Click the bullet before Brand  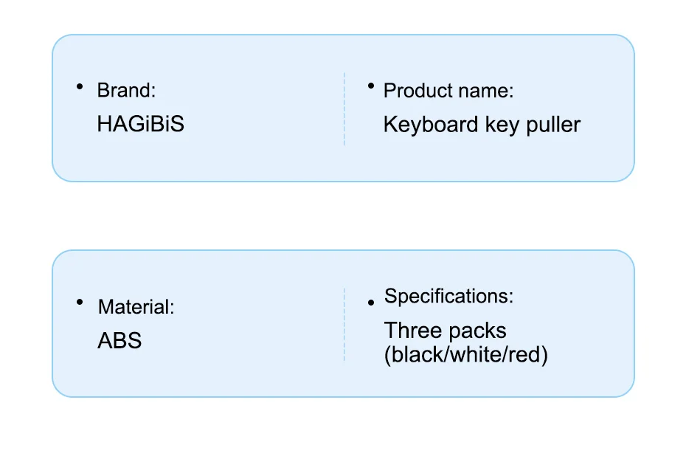(x=79, y=87)
